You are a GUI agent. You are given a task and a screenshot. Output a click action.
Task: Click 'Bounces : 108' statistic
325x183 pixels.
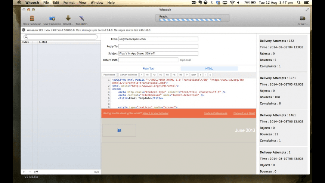(x=270, y=97)
